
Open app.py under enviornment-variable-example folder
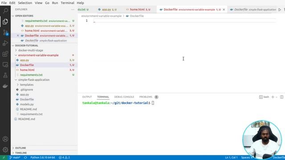pos(24,60)
